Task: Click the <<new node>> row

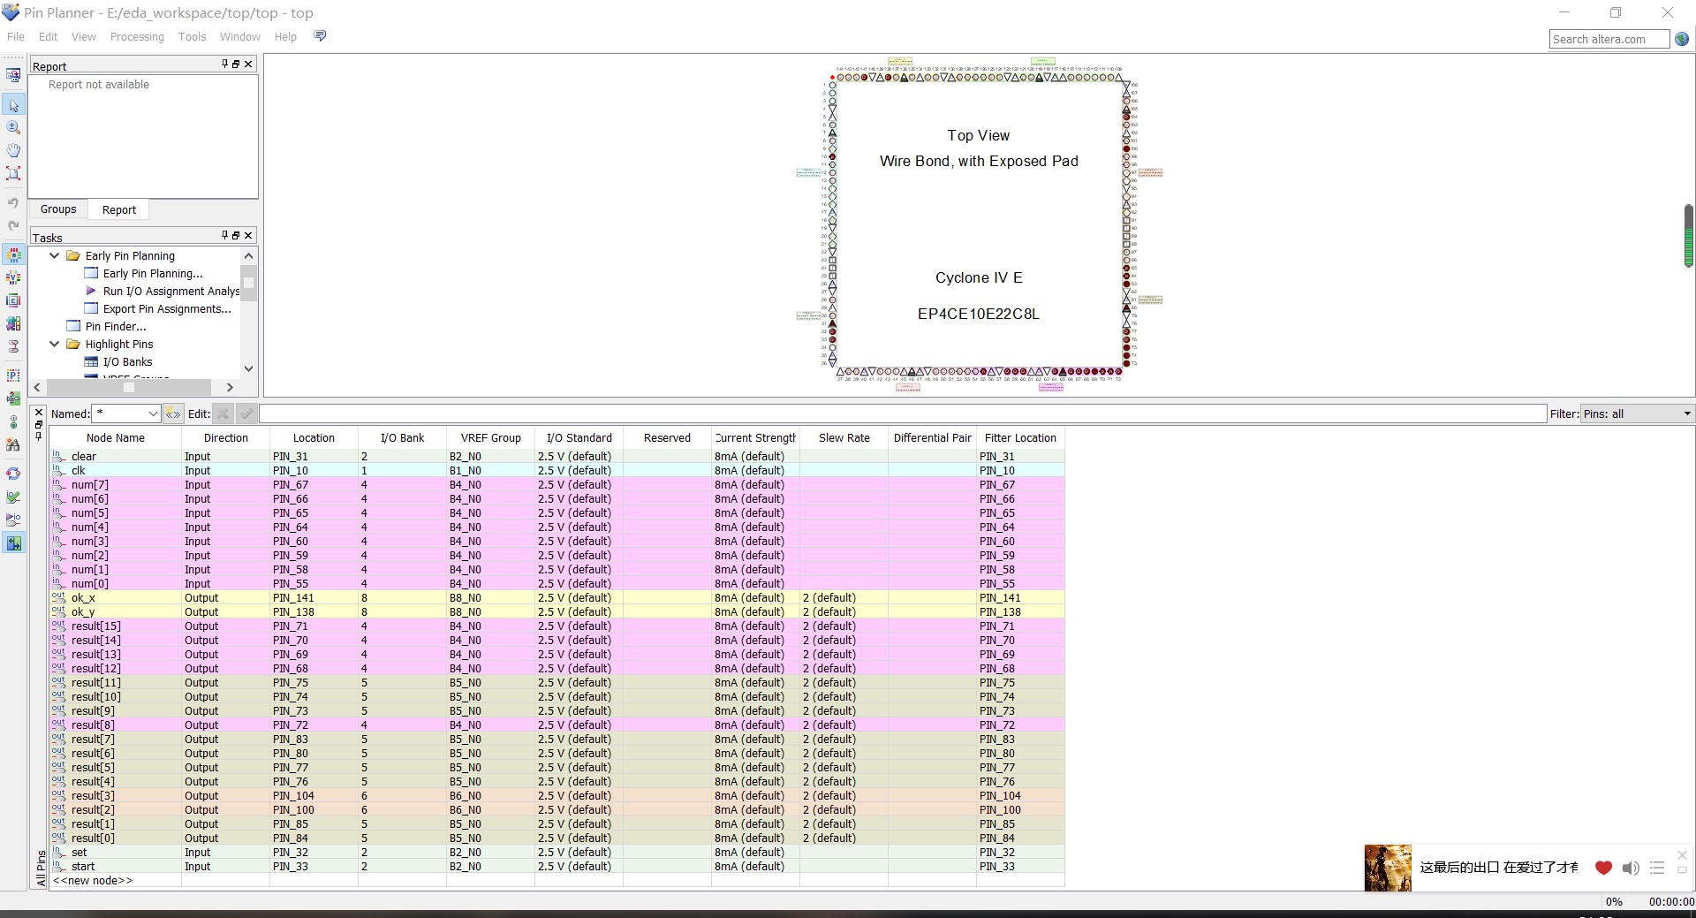Action: 93,880
